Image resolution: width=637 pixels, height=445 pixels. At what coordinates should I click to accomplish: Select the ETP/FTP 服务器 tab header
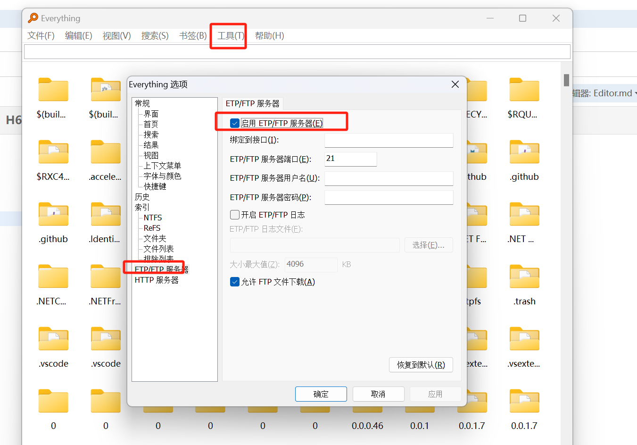point(253,103)
